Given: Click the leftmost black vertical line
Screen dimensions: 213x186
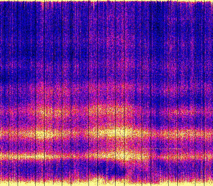Looking at the screenshot, I should 3,93.
